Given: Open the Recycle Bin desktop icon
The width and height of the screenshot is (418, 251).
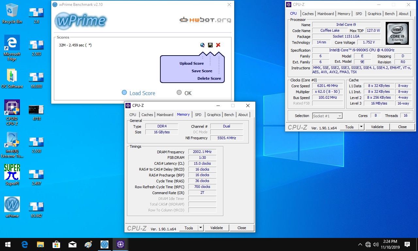Looking at the screenshot, I should click(x=12, y=13).
